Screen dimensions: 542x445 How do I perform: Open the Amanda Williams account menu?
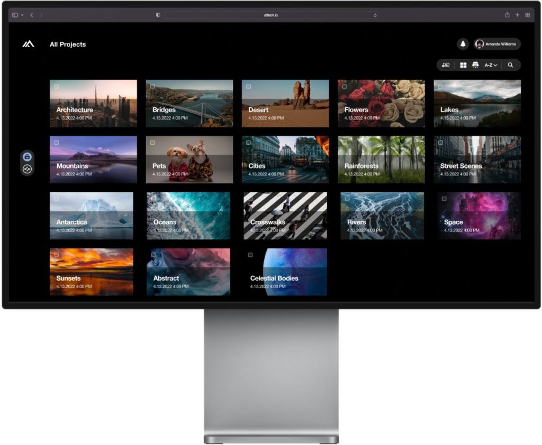click(497, 44)
